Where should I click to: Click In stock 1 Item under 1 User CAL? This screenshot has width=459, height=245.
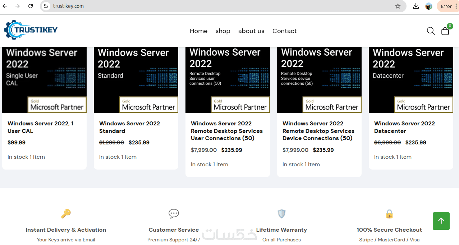click(x=26, y=157)
